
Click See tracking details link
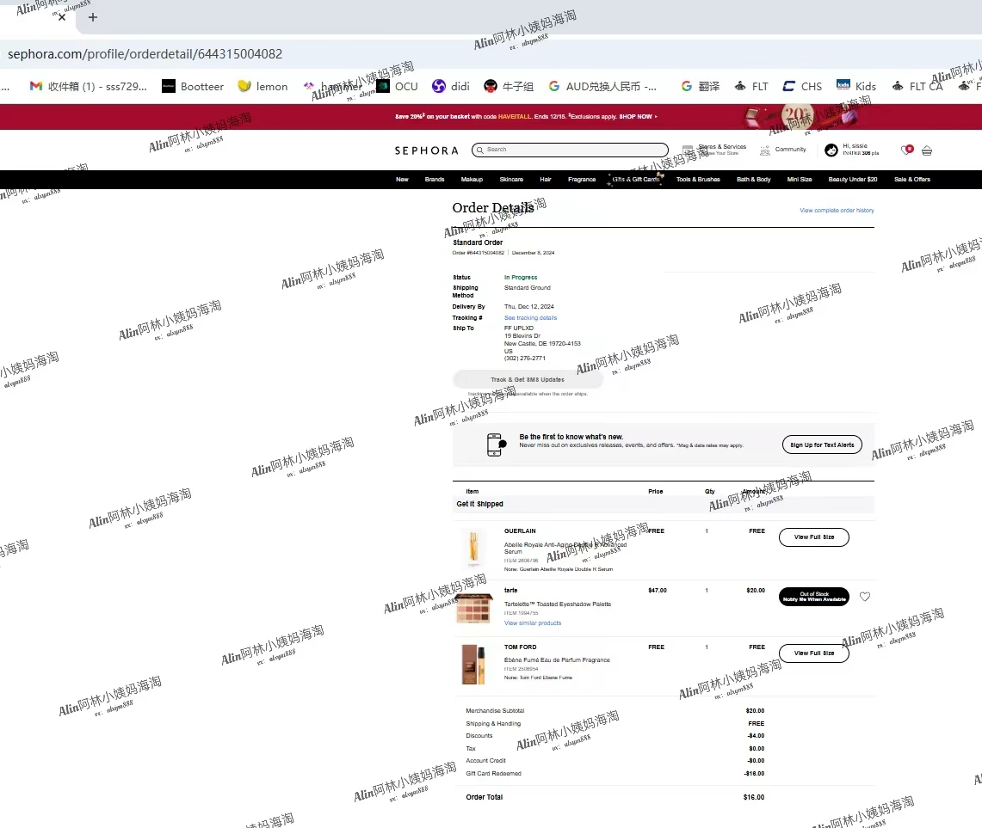pyautogui.click(x=530, y=318)
